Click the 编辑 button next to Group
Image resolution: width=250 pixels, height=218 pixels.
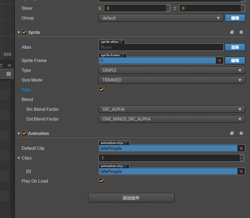(235, 18)
